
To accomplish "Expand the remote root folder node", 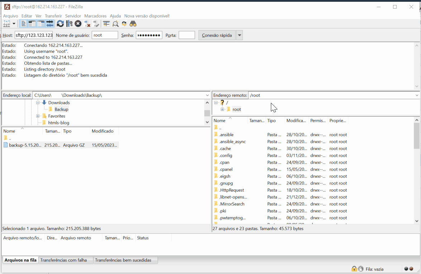I will pos(222,109).
